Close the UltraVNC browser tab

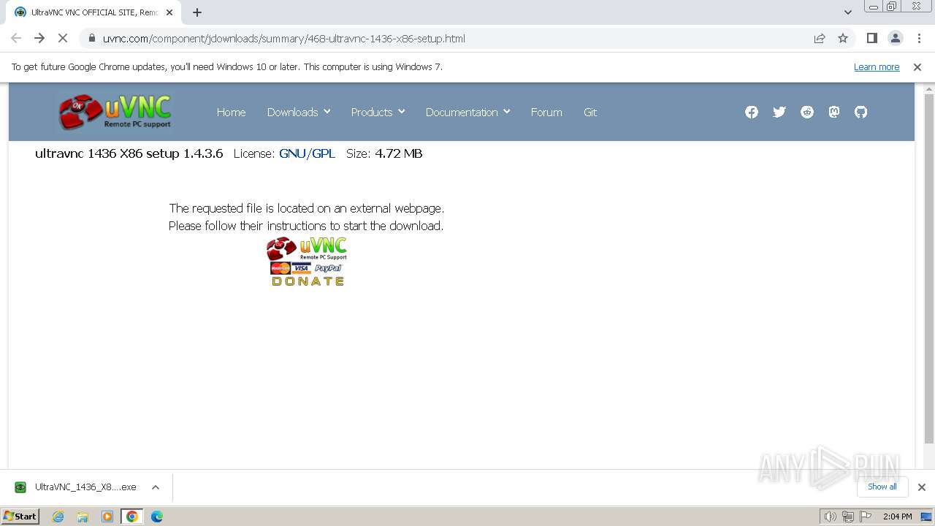tap(169, 12)
